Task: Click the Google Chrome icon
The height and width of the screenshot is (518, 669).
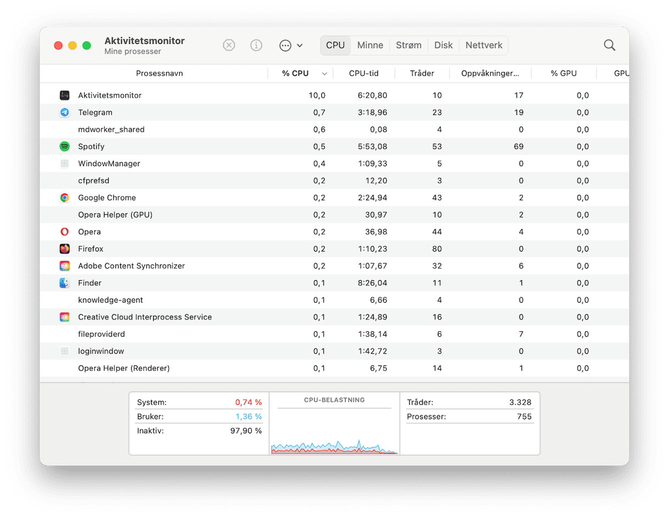Action: 64,198
